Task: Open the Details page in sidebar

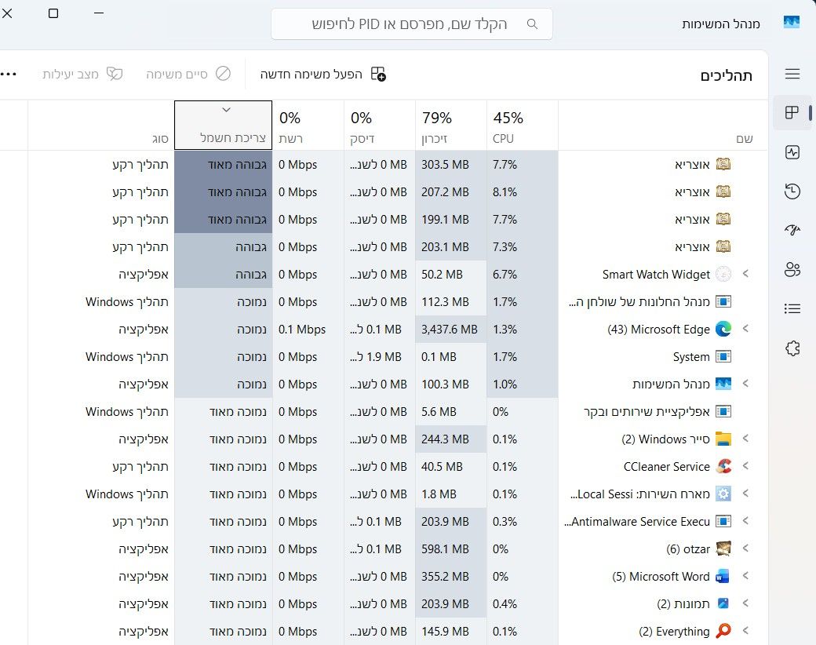Action: 792,308
